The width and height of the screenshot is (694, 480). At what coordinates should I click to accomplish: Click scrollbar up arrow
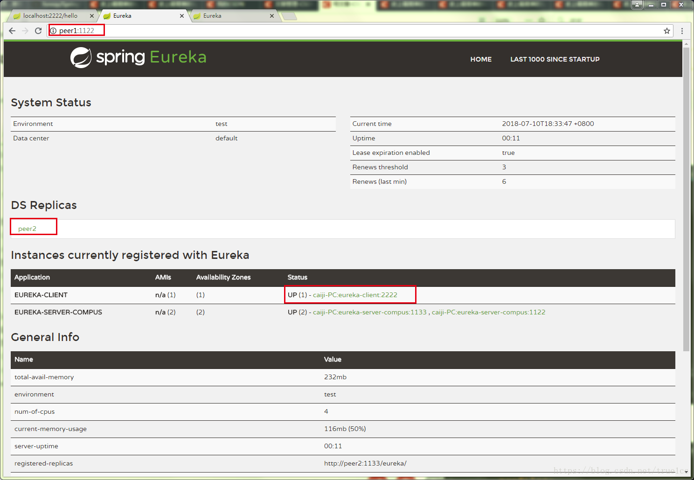pyautogui.click(x=686, y=43)
